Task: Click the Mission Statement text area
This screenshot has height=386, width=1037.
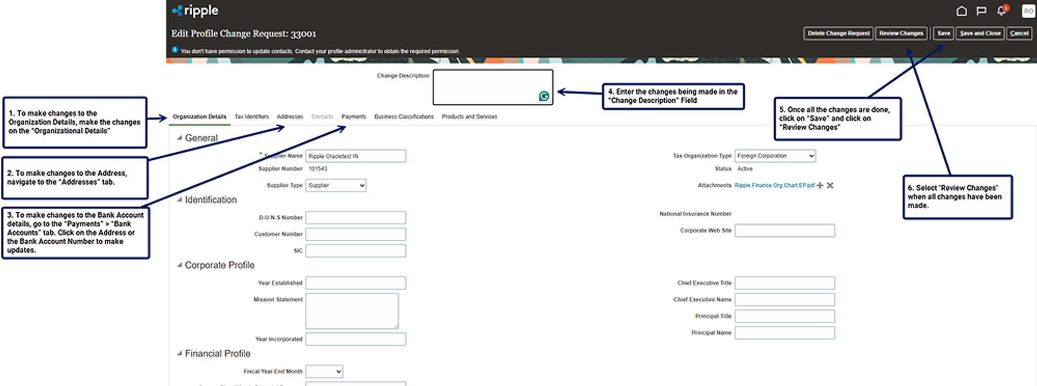Action: click(x=352, y=311)
